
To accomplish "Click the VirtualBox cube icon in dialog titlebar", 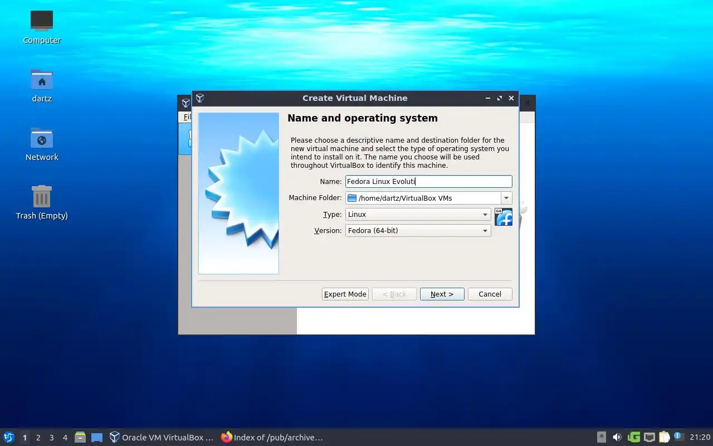I will tap(200, 98).
